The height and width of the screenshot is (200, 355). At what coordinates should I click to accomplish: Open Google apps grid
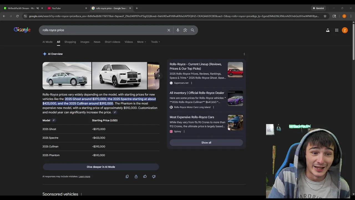[x=337, y=30]
